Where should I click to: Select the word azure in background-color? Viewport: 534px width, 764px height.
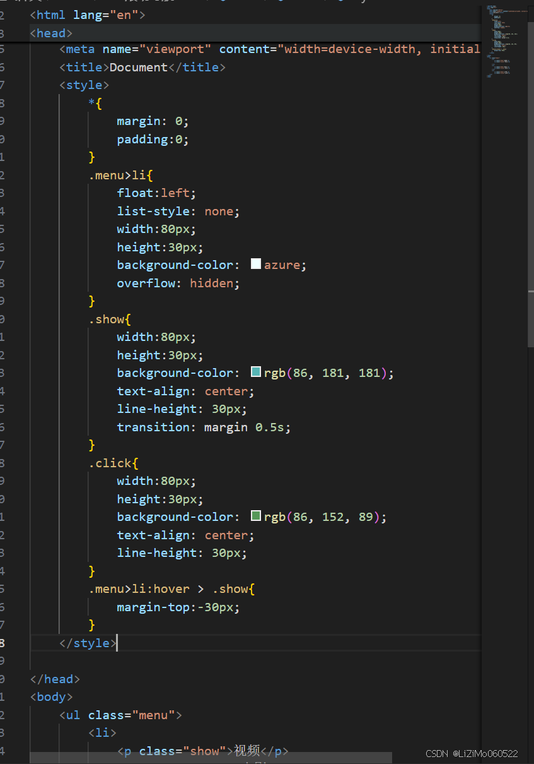point(281,264)
